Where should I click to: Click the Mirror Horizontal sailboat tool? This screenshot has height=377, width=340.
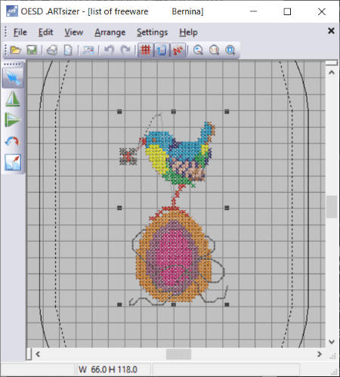(13, 99)
